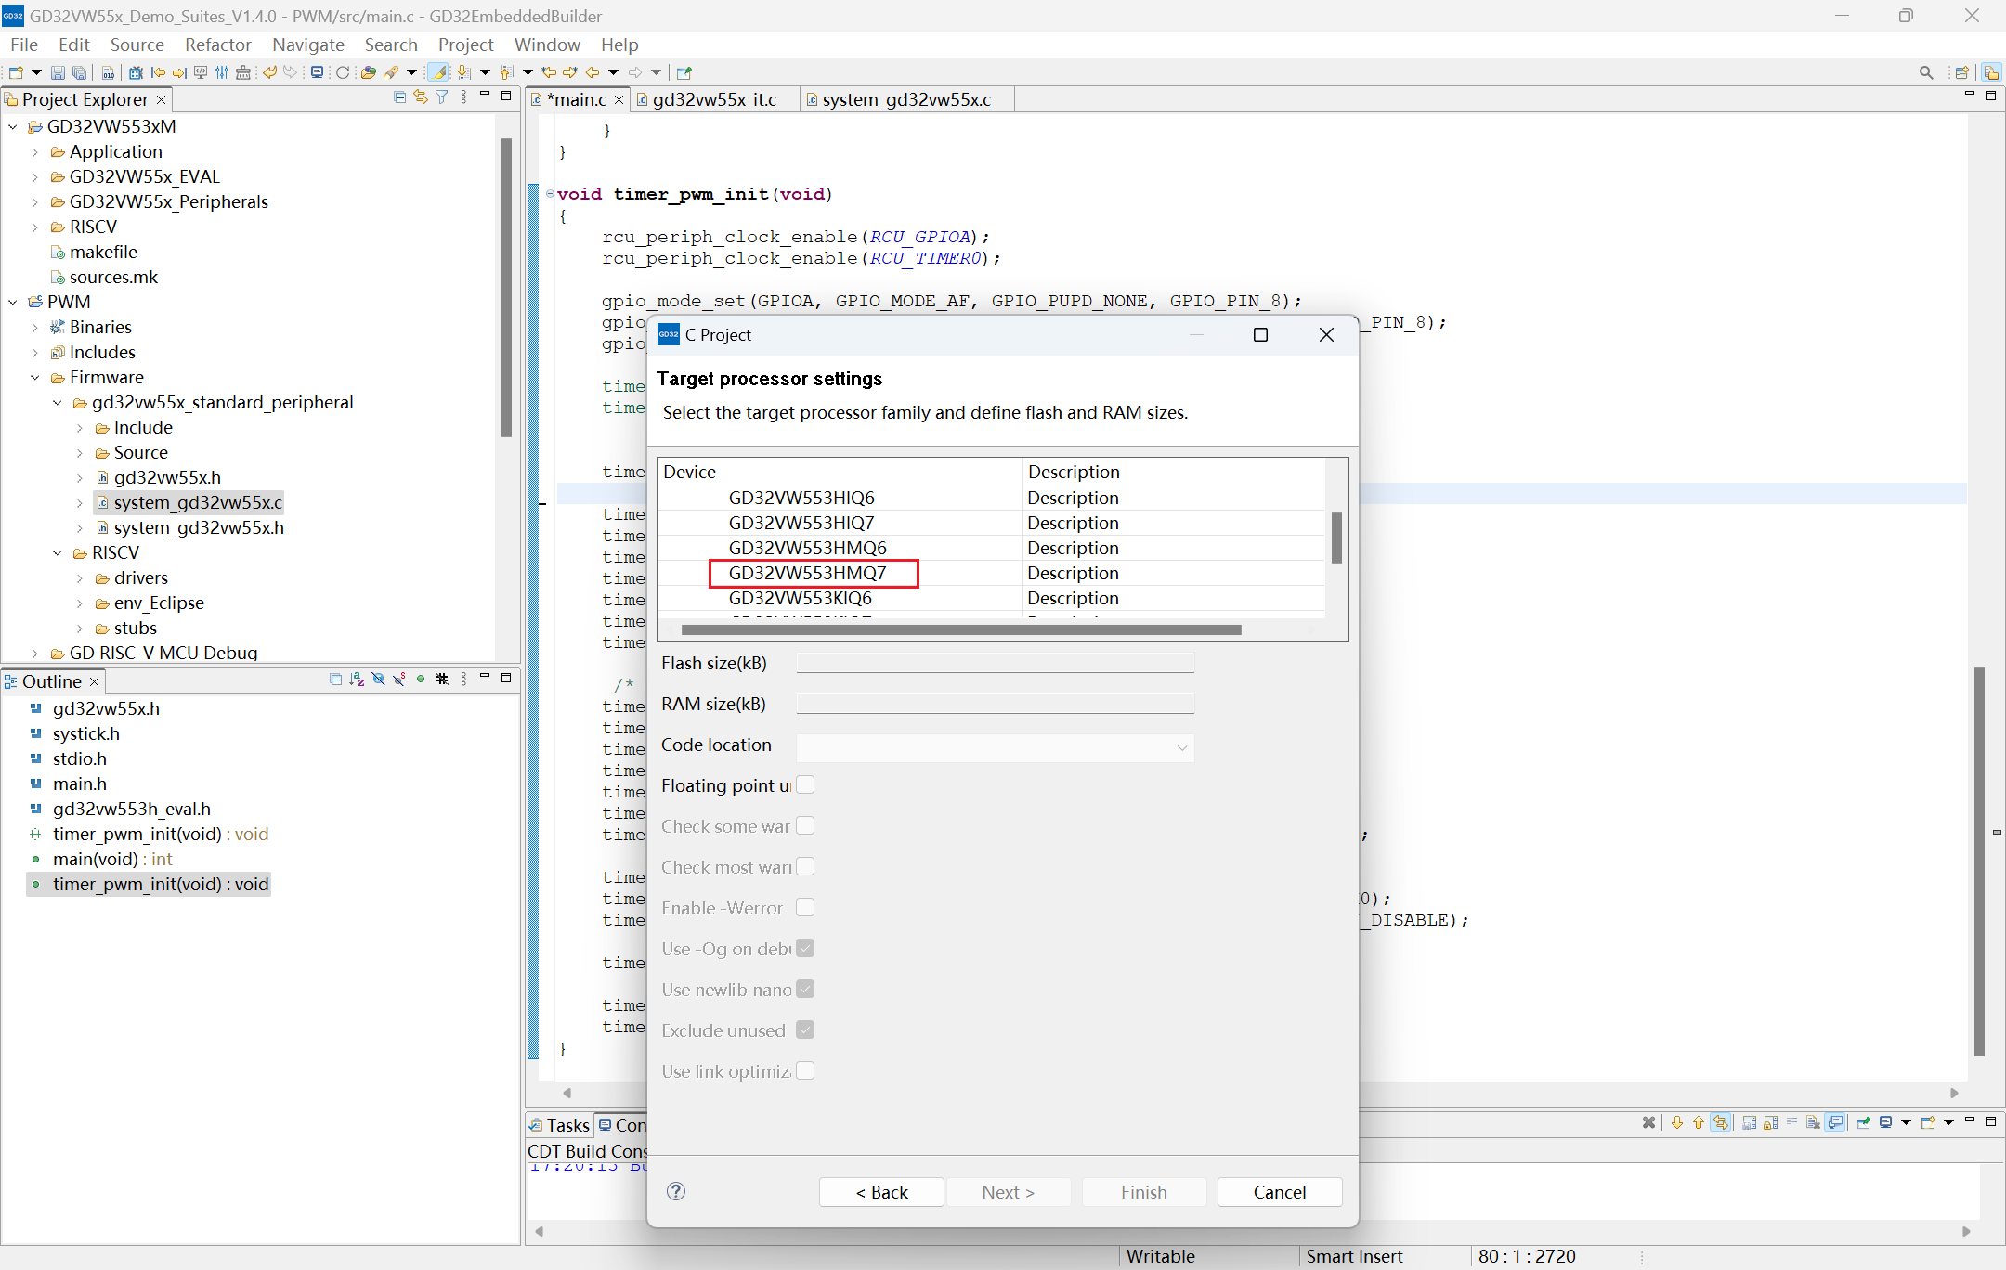This screenshot has height=1270, width=2006.
Task: Click the Previous Annotation up arrow icon
Action: click(x=506, y=72)
